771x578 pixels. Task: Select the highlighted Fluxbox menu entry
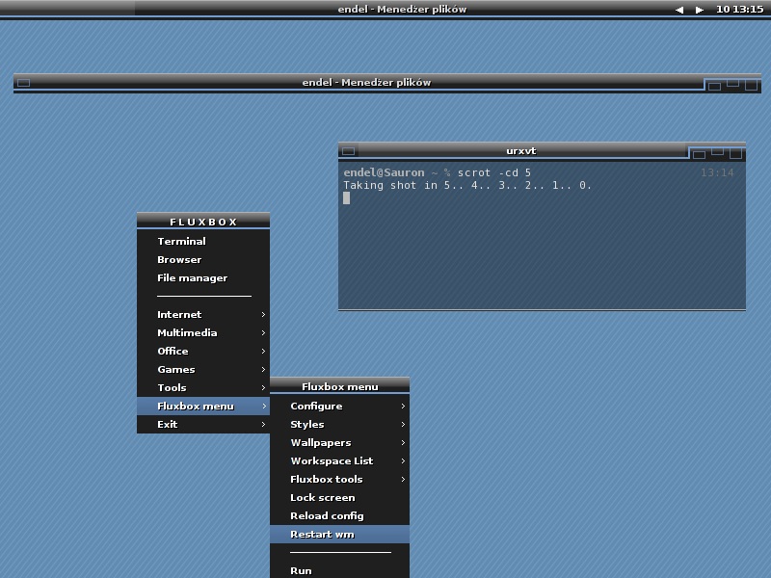(x=203, y=406)
